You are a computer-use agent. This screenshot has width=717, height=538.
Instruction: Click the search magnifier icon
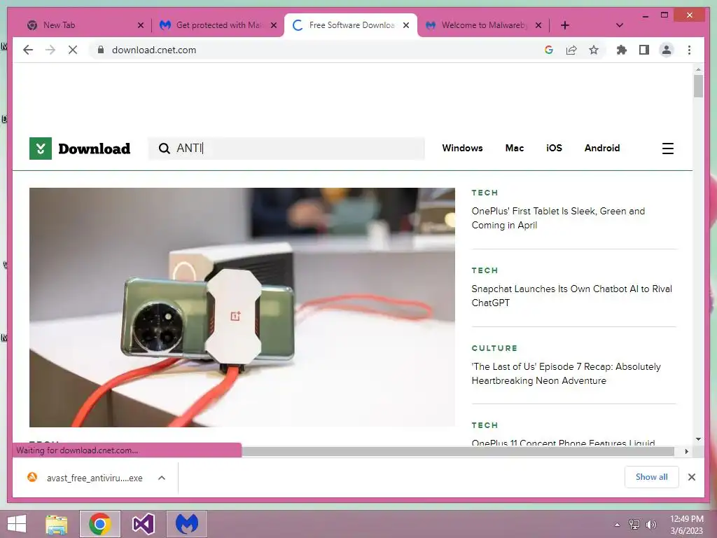(x=164, y=149)
